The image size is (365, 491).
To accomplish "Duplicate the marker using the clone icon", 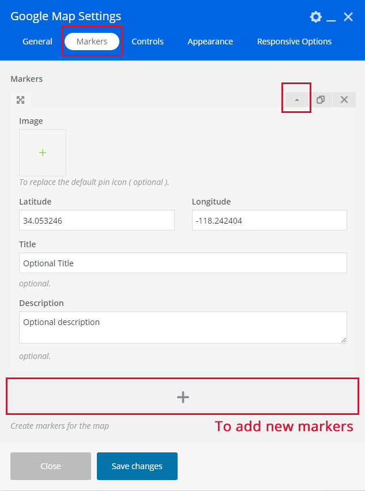I will tap(321, 100).
